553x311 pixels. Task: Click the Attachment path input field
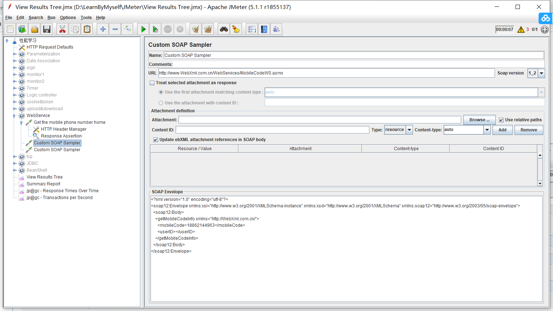(x=320, y=120)
